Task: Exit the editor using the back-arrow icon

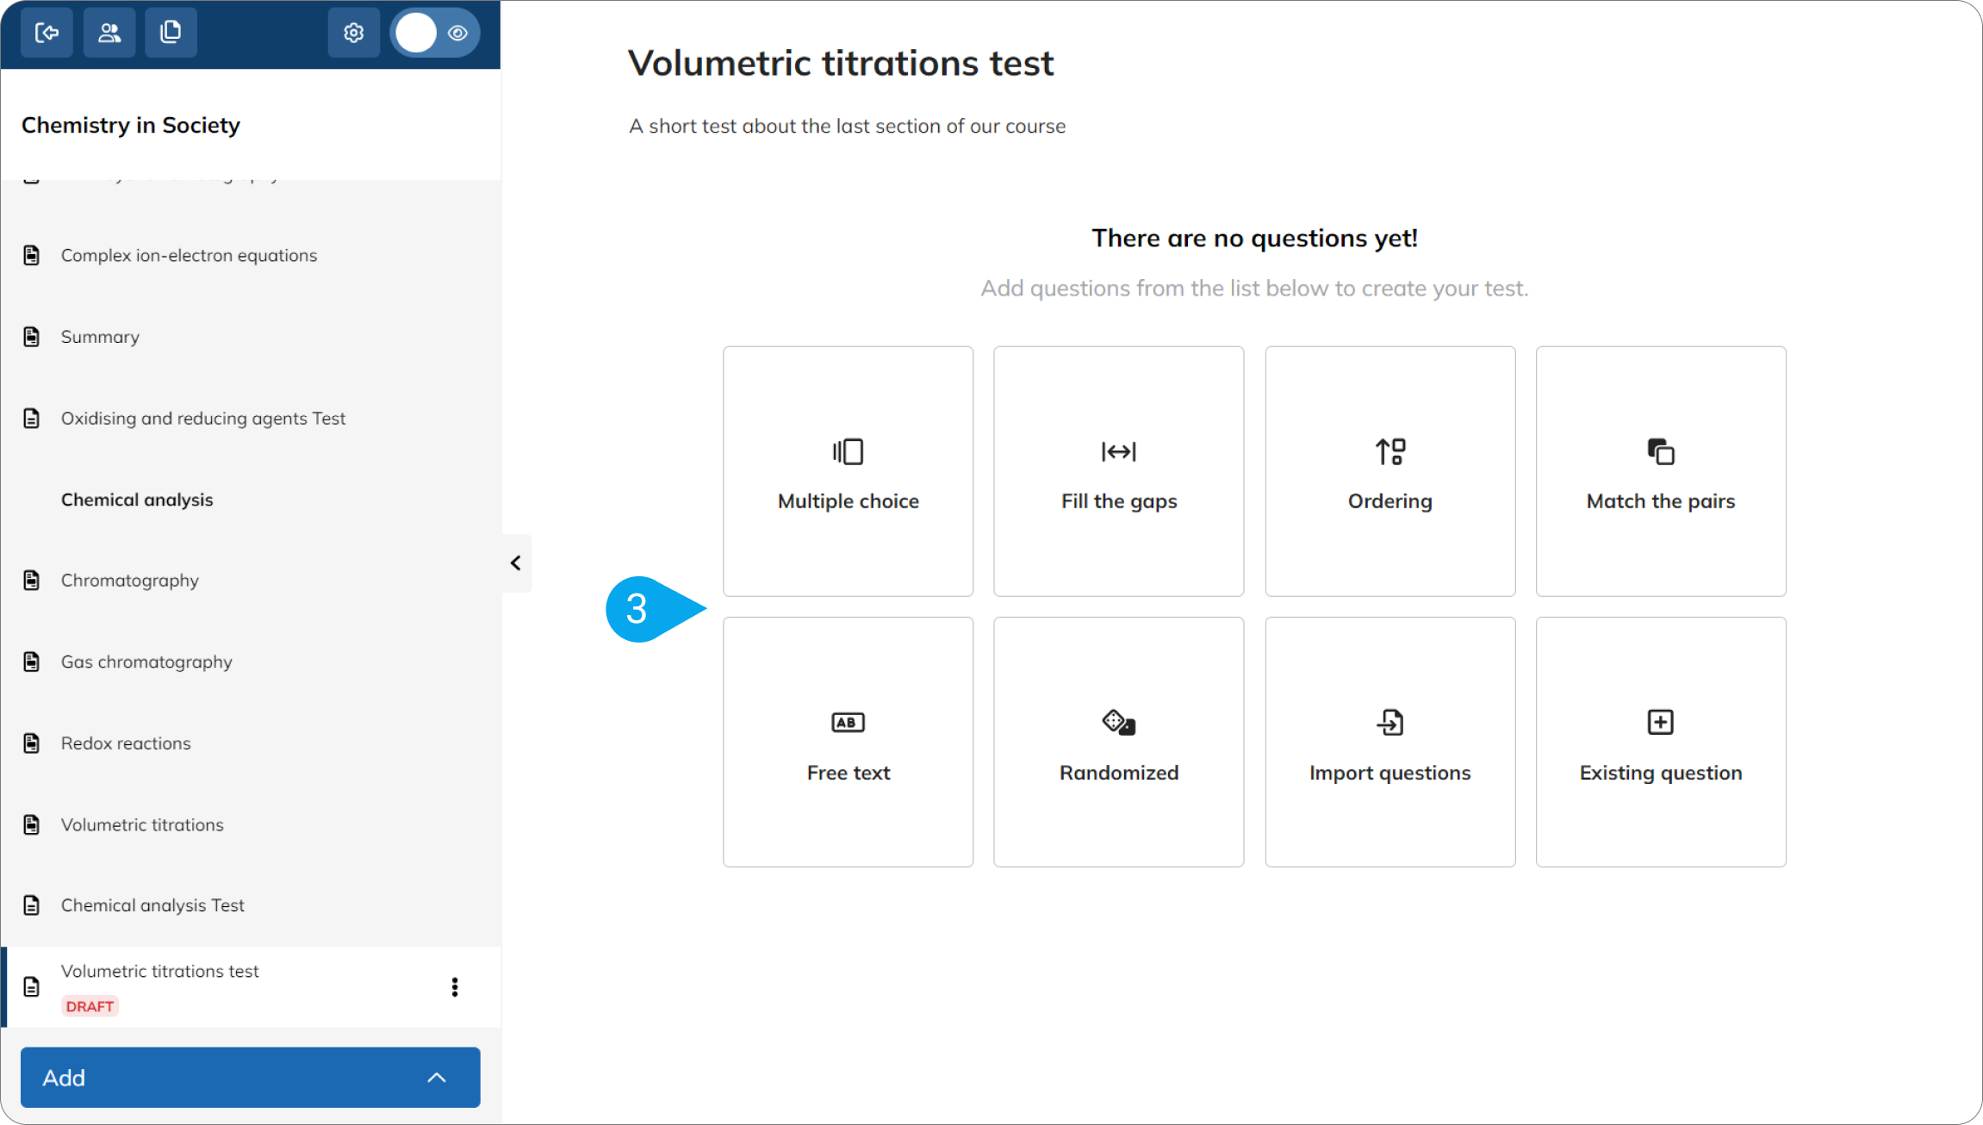Action: point(47,32)
